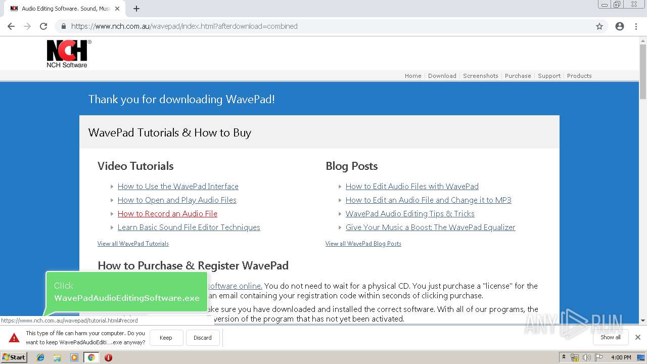Screen dimensions: 647x364
Task: Close the downloads bar with the X
Action: [638, 337]
